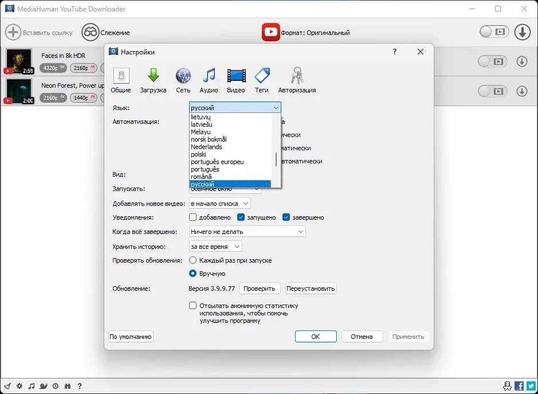Image resolution: width=538 pixels, height=394 pixels.
Task: Click the Paste link plus icon
Action: click(x=13, y=32)
